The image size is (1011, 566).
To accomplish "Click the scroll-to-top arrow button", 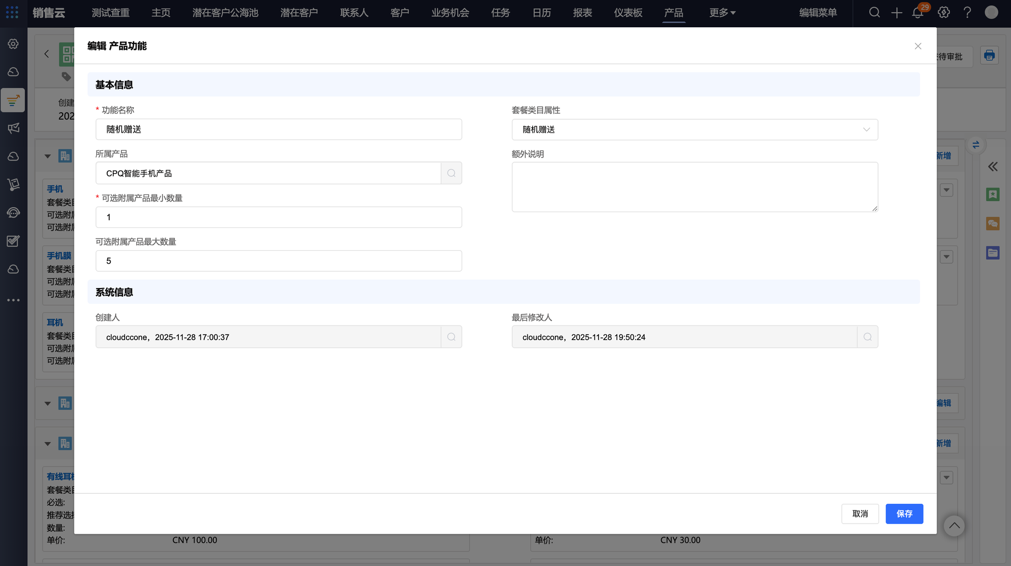I will coord(954,526).
